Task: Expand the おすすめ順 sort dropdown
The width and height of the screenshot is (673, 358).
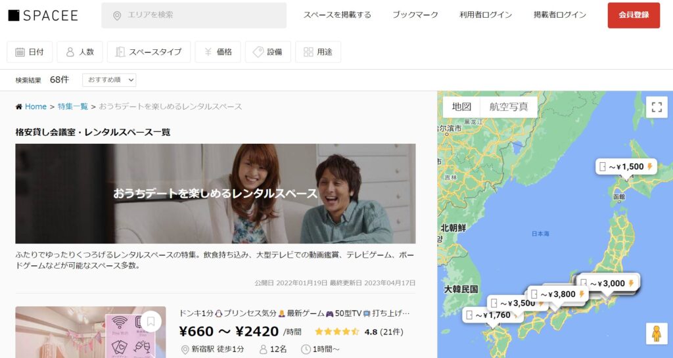Action: pos(109,79)
